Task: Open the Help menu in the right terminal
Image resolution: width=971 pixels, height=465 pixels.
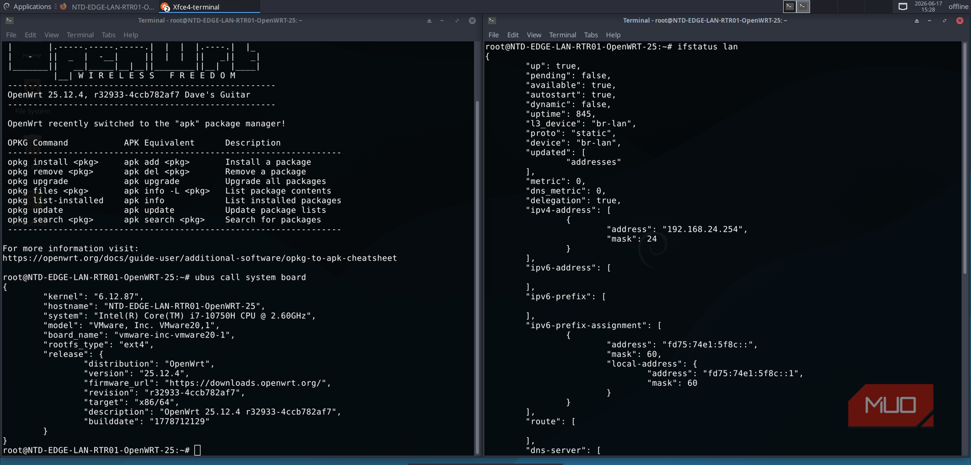Action: pos(613,35)
